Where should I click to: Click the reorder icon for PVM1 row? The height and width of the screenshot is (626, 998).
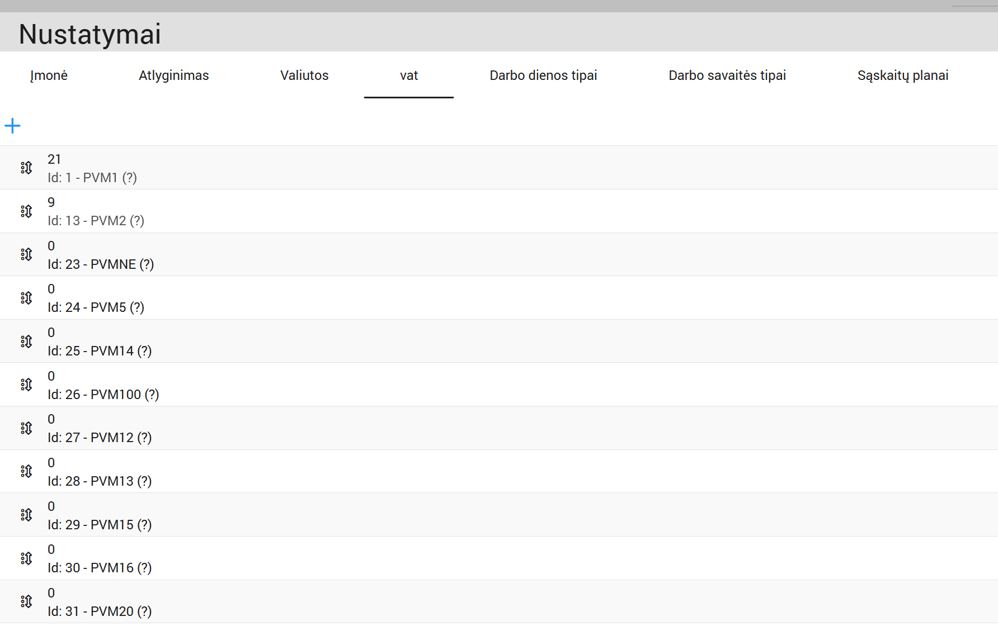[x=26, y=168]
